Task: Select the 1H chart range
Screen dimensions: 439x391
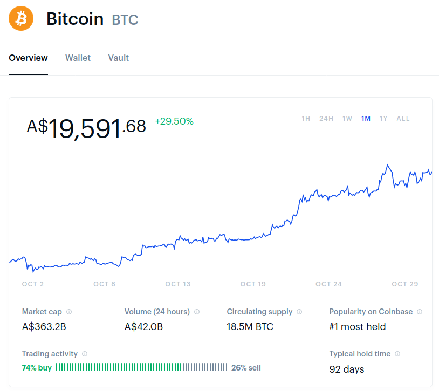Action: tap(306, 119)
